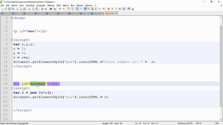The image size is (223, 125).
Task: Open the Encoding menu
Action: (x=30, y=6)
